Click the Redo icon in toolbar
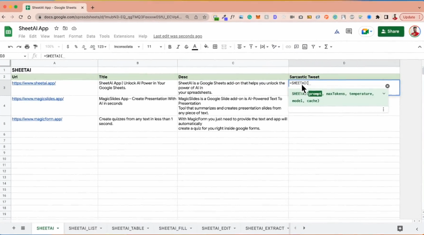The image size is (424, 235). click(19, 47)
